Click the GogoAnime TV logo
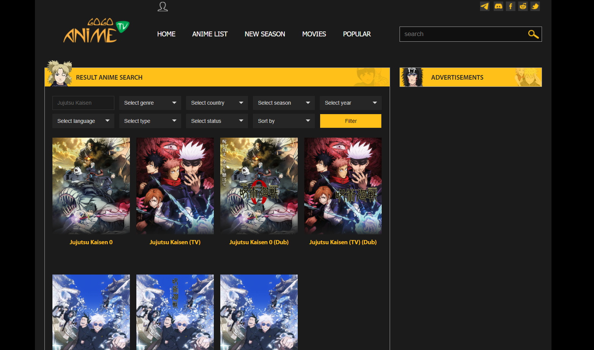 click(96, 31)
